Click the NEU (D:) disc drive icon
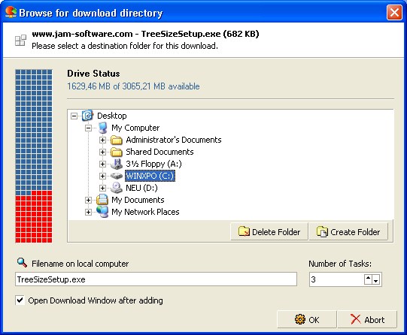This screenshot has height=335, width=407. click(x=117, y=188)
